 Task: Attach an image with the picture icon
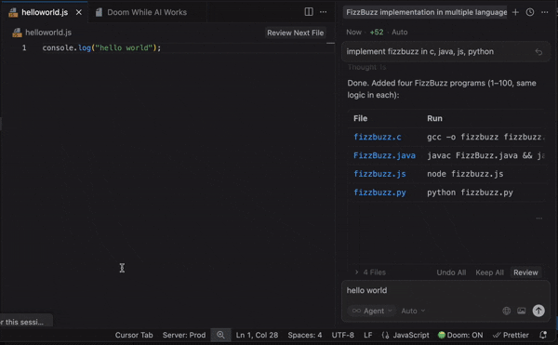pos(522,311)
